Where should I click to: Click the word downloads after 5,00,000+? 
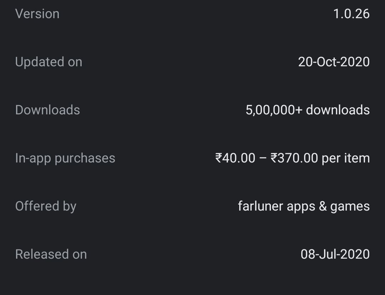tap(338, 110)
